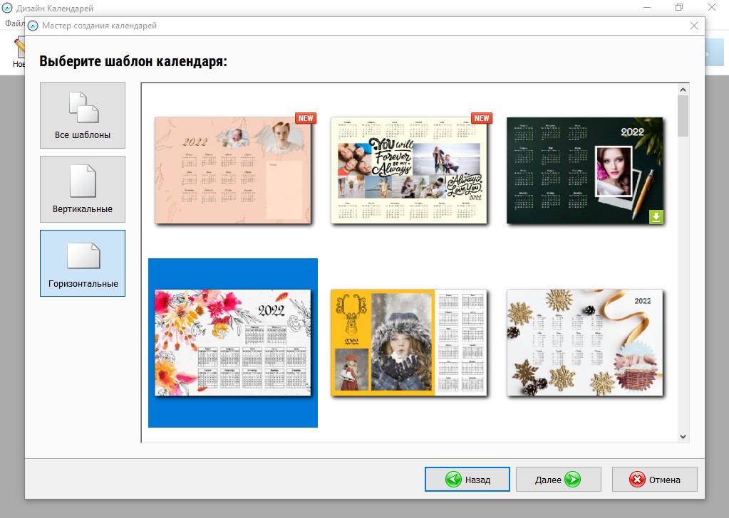Close the calendar wizard dialog
Viewport: 729px width, 518px height.
(x=694, y=26)
